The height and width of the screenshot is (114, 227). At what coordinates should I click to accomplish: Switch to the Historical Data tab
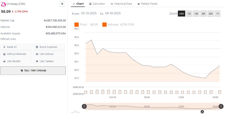[121, 4]
